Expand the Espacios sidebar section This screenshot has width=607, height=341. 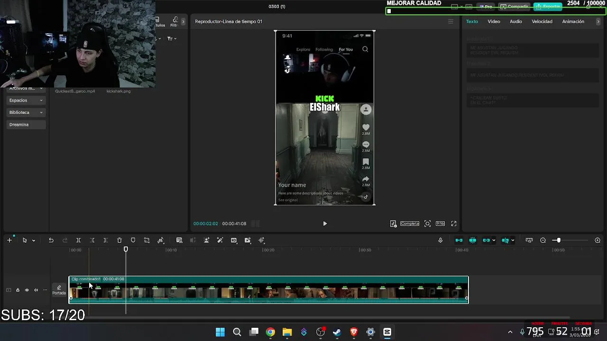pos(26,100)
